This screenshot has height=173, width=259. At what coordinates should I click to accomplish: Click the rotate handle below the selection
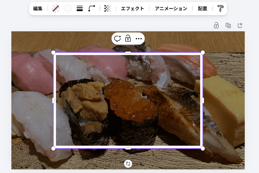[x=128, y=164]
